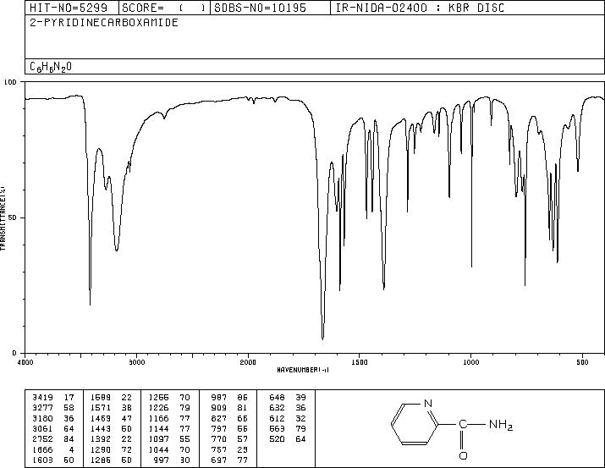
Task: Click the 612 peak table entry
Action: [x=288, y=418]
